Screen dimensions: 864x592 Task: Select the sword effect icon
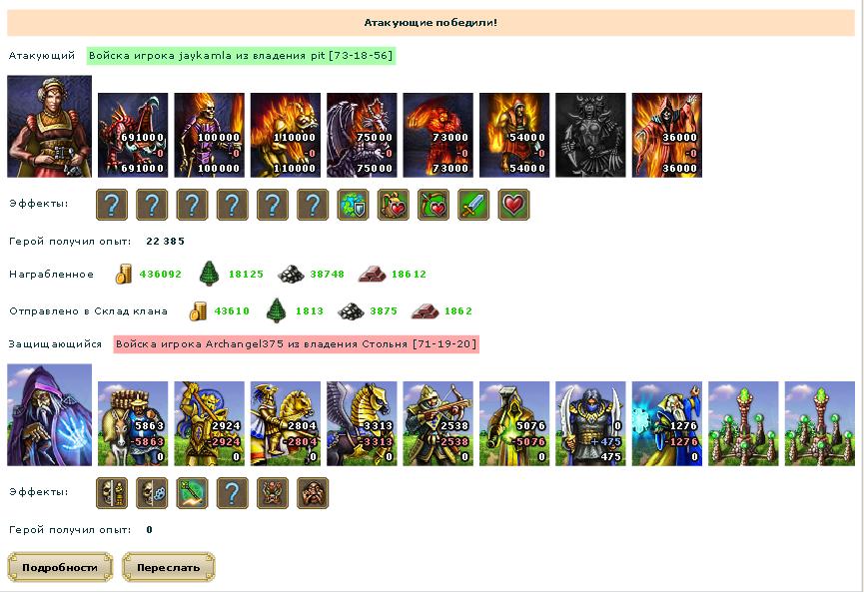[x=473, y=205]
